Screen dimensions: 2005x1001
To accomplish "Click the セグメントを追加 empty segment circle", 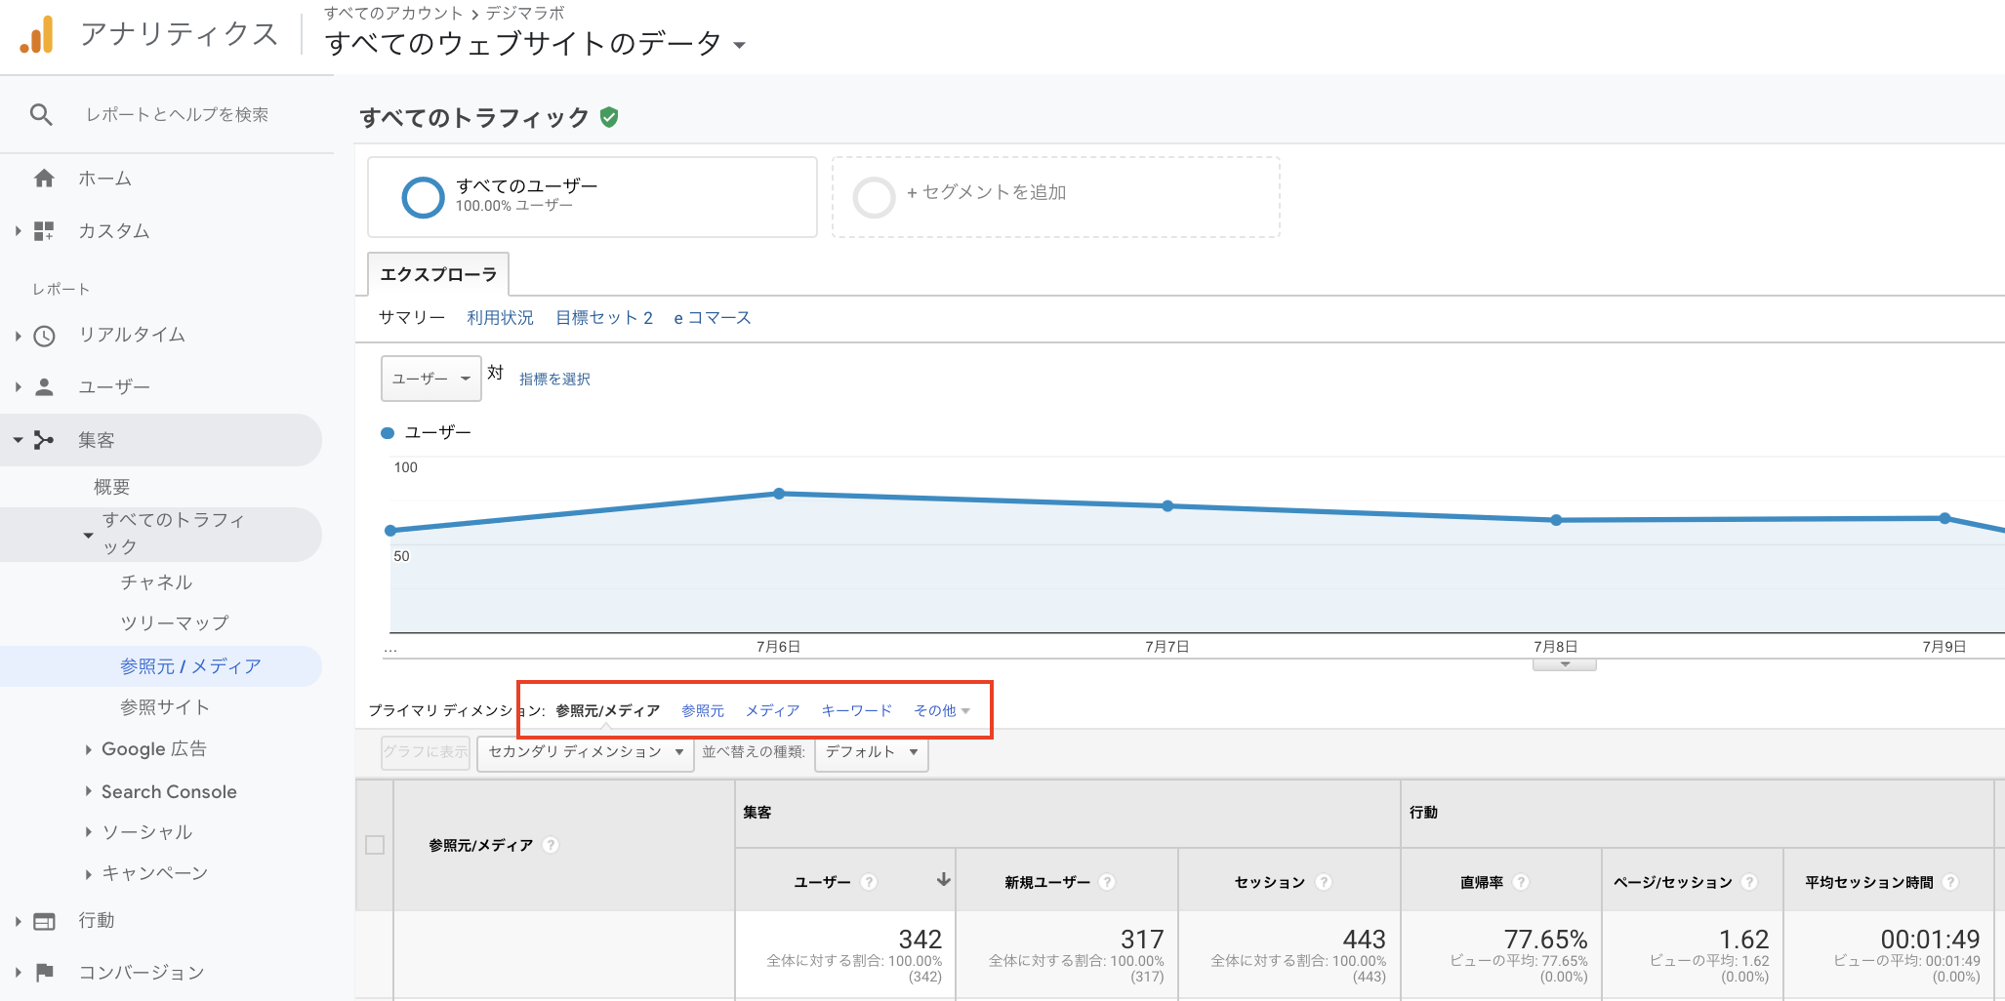I will 874,197.
